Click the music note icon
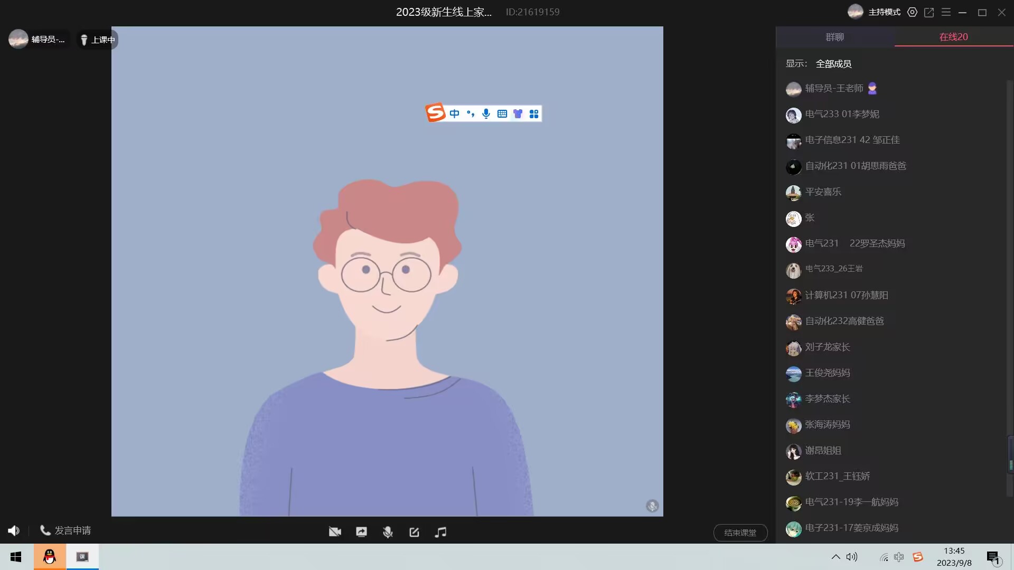The image size is (1014, 570). 440,532
